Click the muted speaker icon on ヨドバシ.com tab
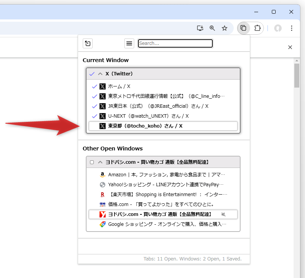 pos(223,214)
